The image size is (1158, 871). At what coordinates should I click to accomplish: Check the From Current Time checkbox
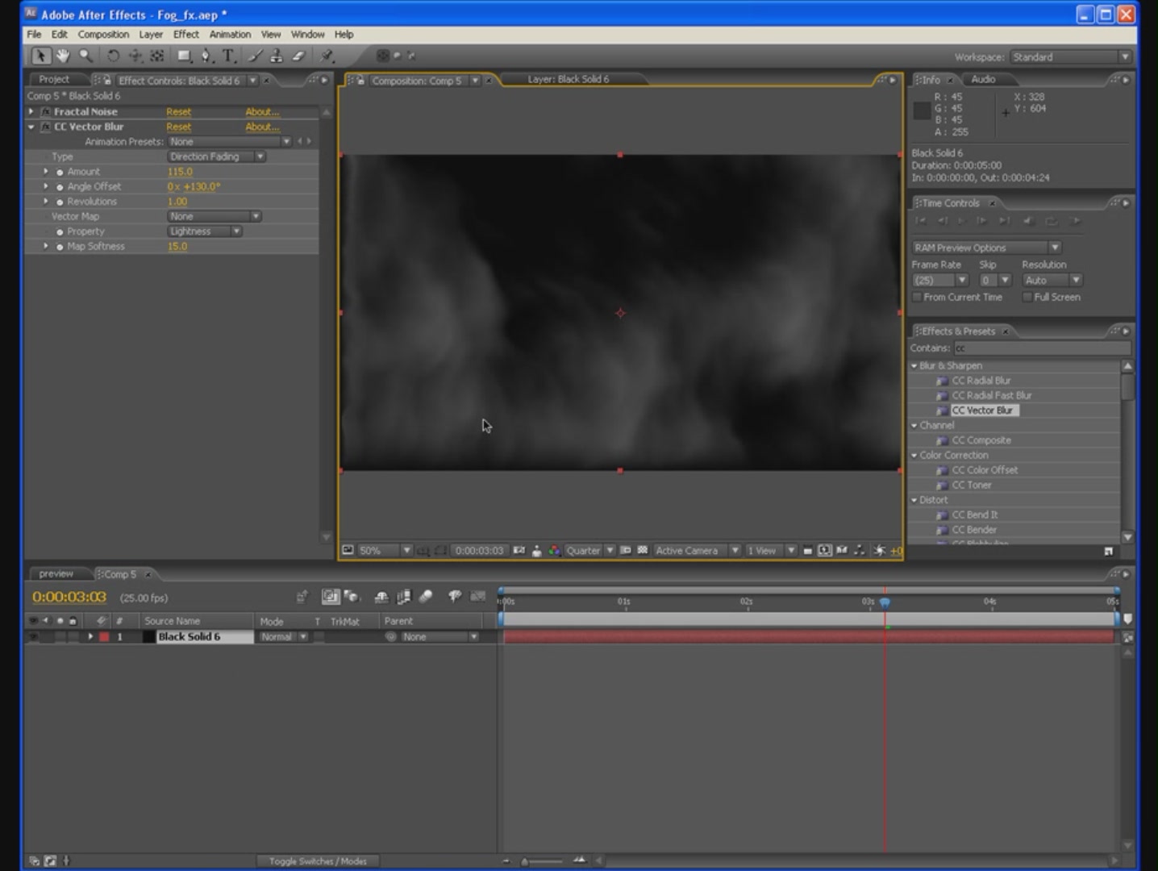pyautogui.click(x=917, y=298)
